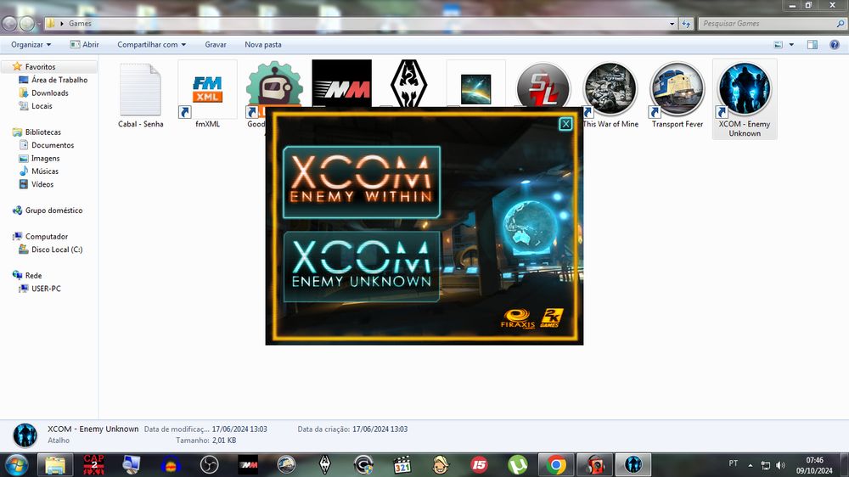Select the fmXML shortcut

pos(207,95)
